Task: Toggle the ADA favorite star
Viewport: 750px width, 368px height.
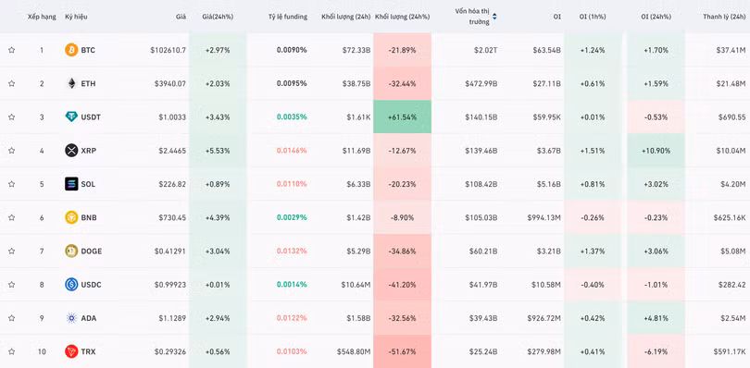Action: 11,318
